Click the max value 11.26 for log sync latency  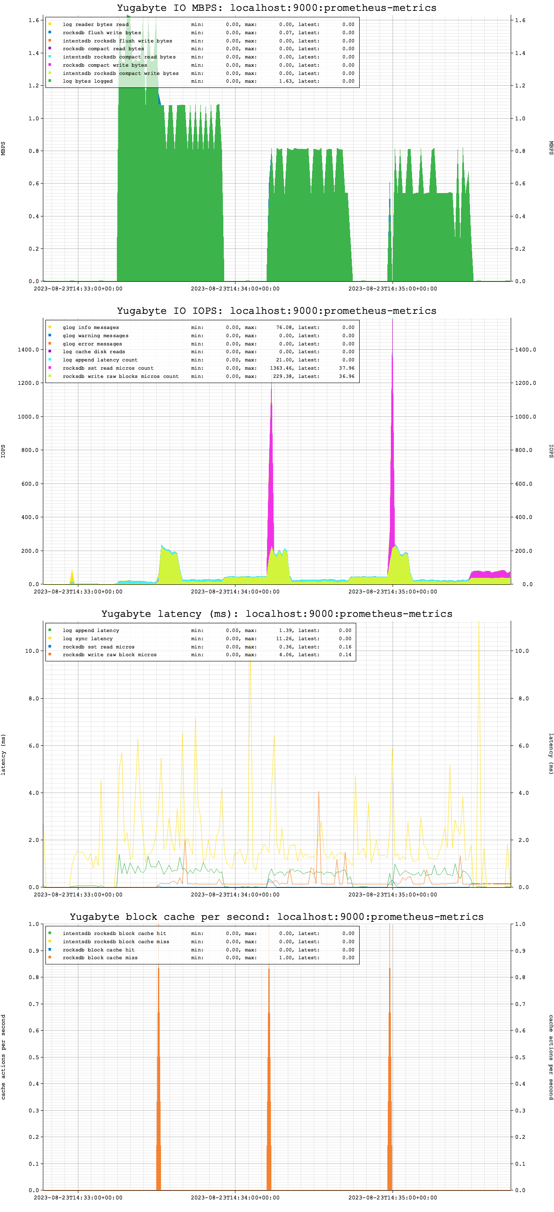[284, 638]
